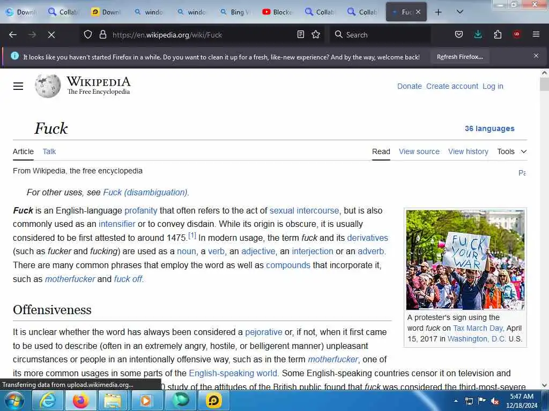Expand the Tools dropdown
Viewport: 549px width, 411px height.
[x=512, y=151]
